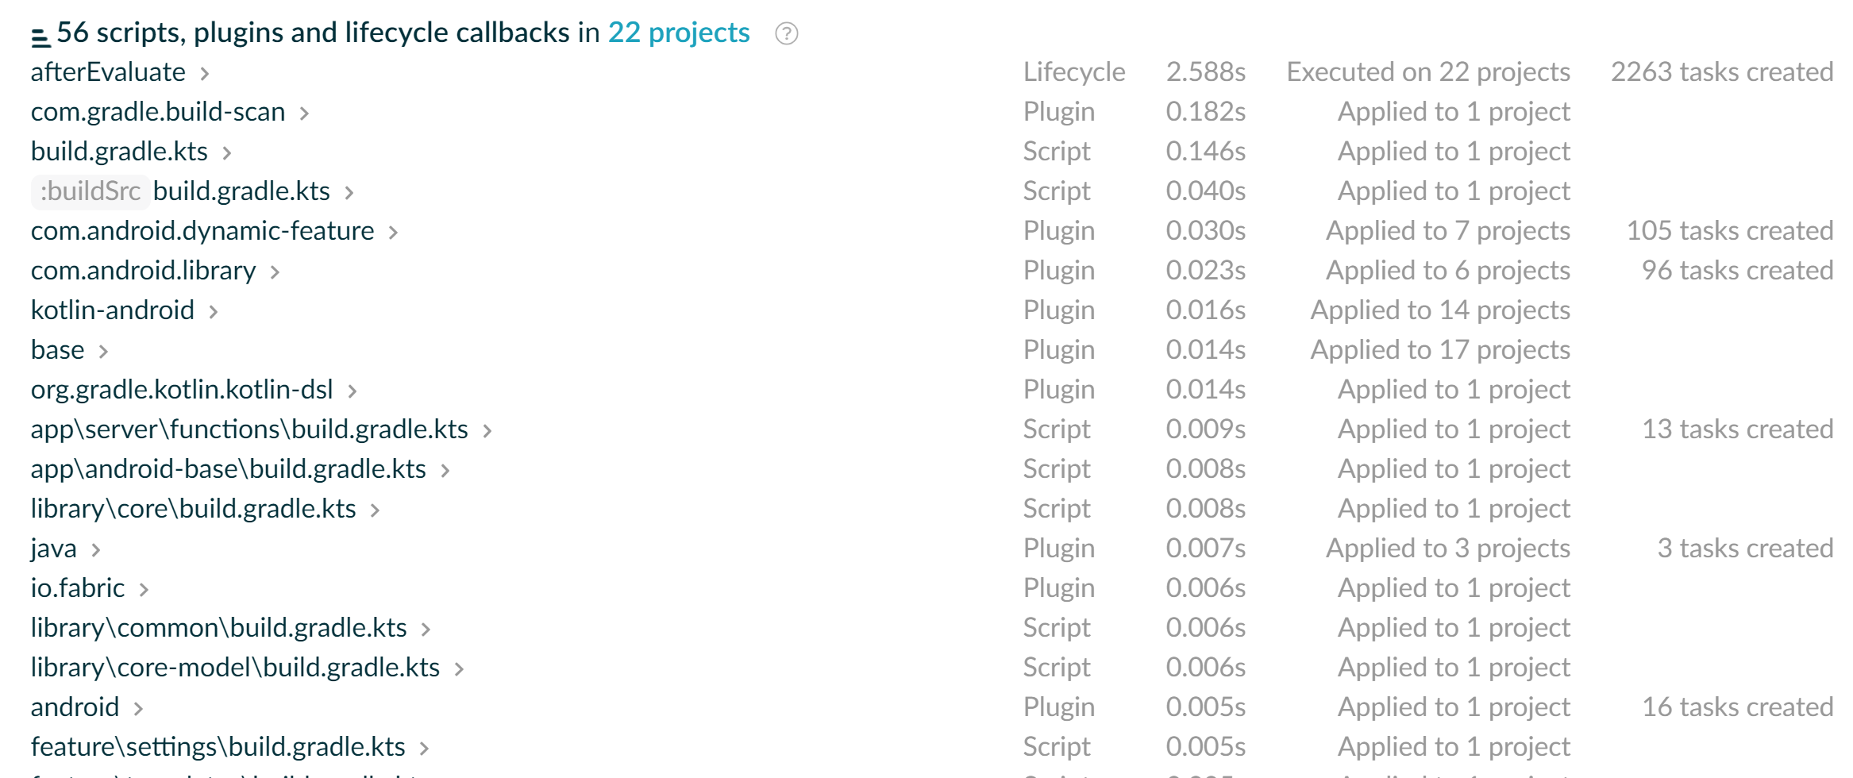This screenshot has height=778, width=1853.
Task: Expand the kotlin-android chevron arrow
Action: pos(213,312)
